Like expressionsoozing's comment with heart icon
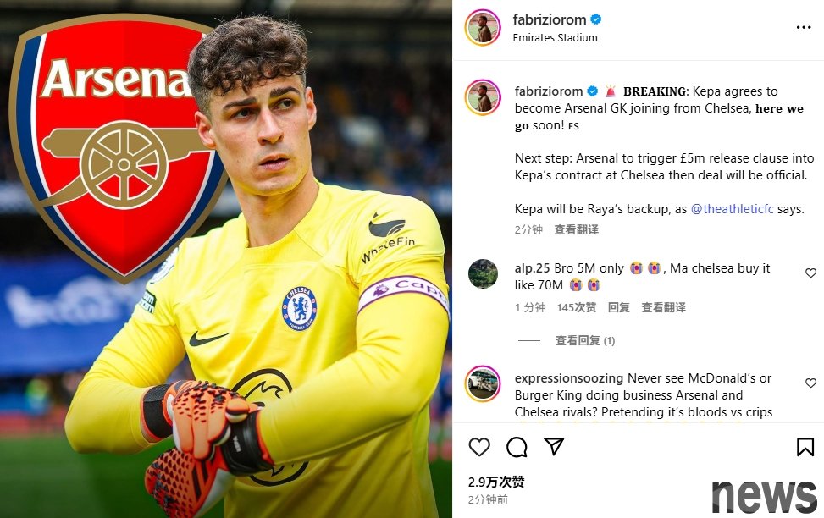The height and width of the screenshot is (518, 824). coord(810,383)
